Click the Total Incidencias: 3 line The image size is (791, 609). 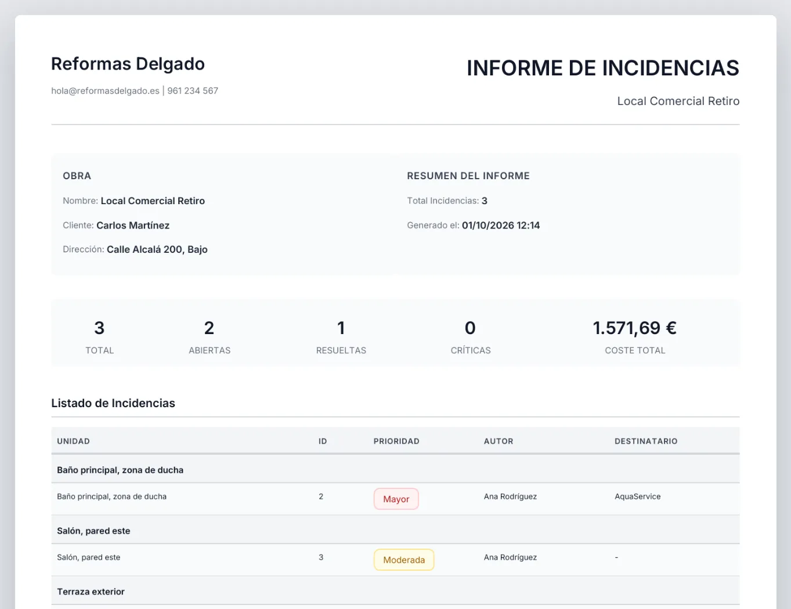[x=447, y=201]
